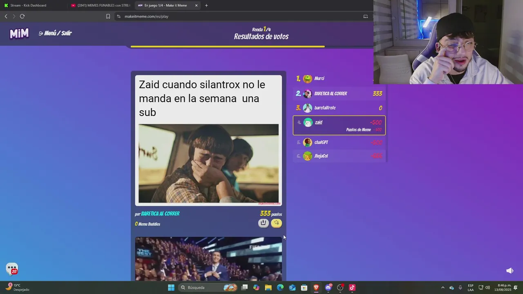The width and height of the screenshot is (523, 294).
Task: Click the MiM logo in the header
Action: [19, 33]
